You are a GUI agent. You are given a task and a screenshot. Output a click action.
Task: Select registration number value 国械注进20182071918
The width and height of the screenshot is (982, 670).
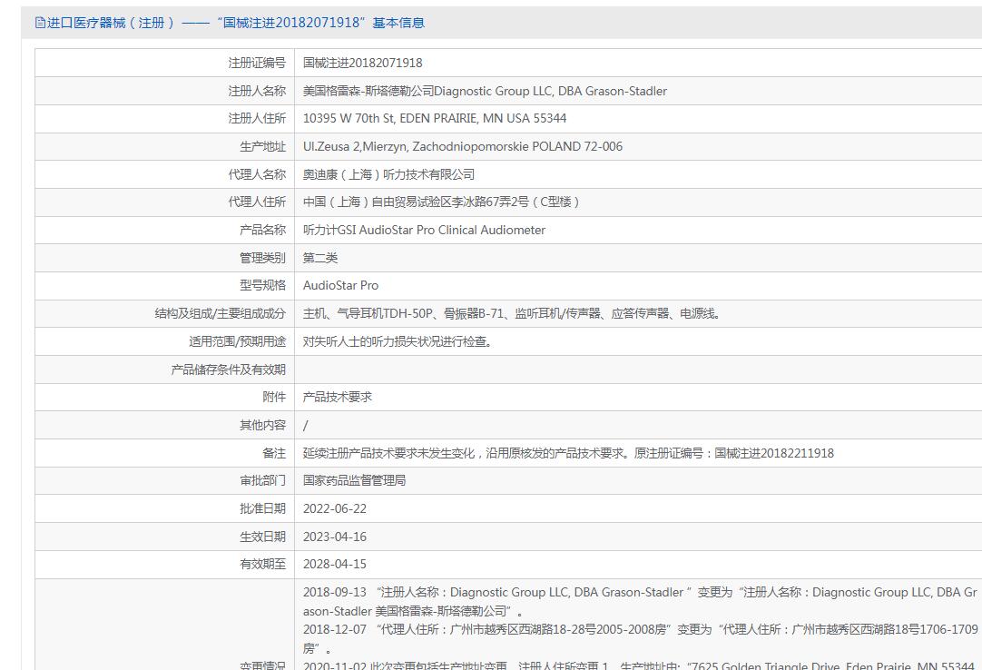point(363,63)
